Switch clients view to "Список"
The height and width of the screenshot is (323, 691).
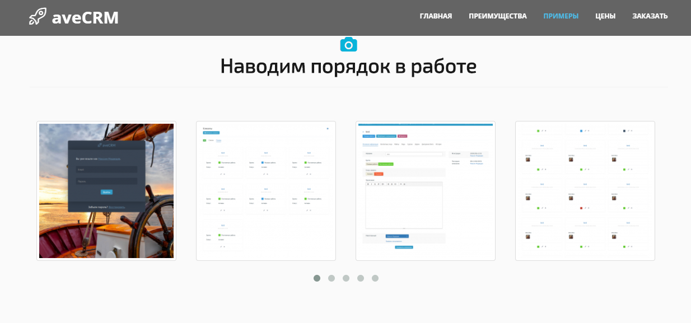pyautogui.click(x=210, y=141)
